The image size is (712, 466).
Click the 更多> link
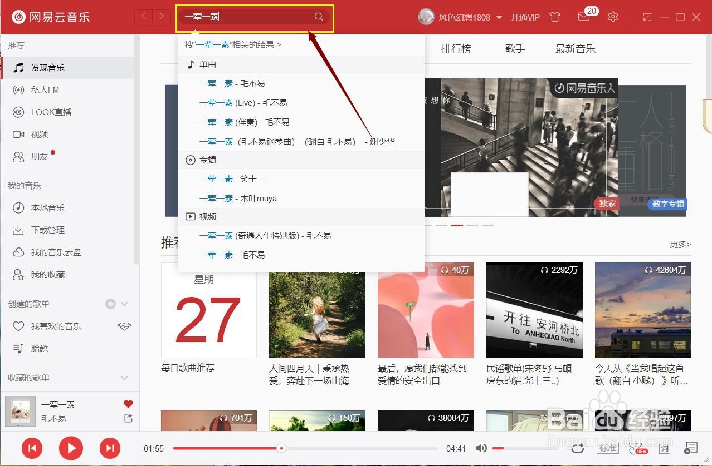coord(680,244)
